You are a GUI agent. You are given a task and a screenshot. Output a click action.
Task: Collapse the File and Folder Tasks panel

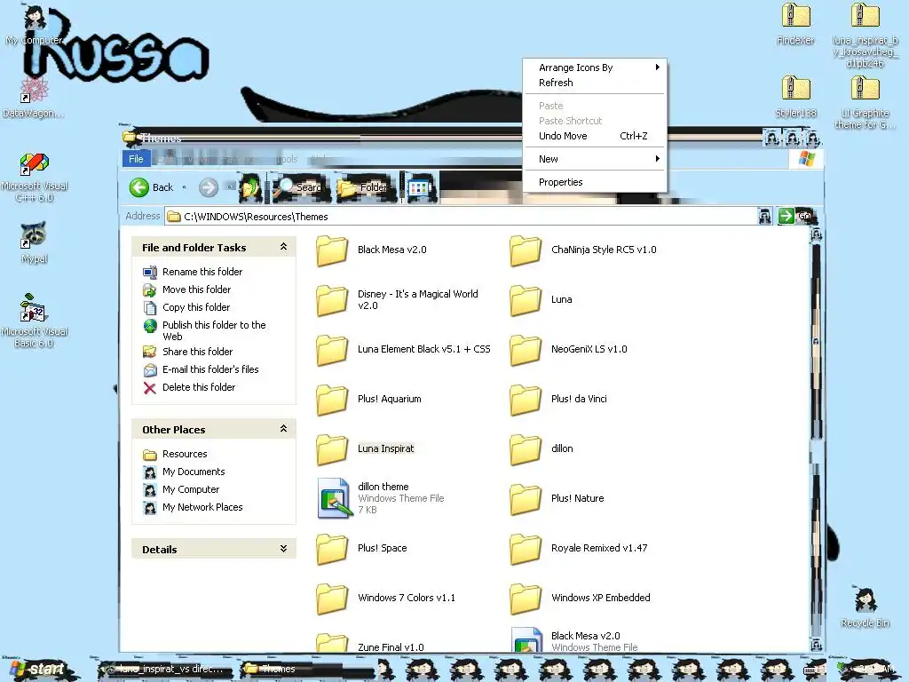[283, 247]
